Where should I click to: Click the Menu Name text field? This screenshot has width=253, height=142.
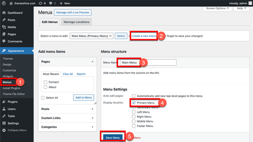point(148,62)
